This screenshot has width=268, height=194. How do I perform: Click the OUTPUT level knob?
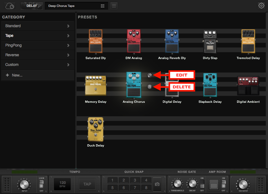pos(243,184)
